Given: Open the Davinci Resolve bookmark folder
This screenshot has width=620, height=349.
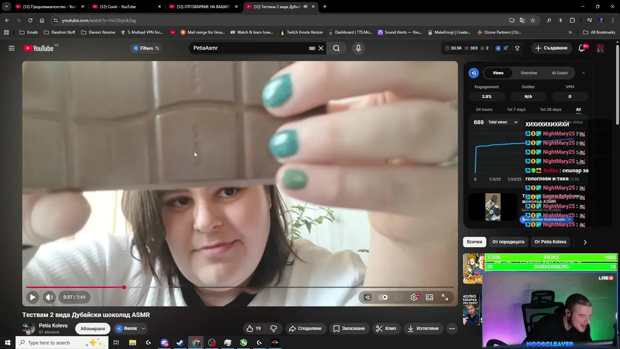Looking at the screenshot, I should pos(98,32).
